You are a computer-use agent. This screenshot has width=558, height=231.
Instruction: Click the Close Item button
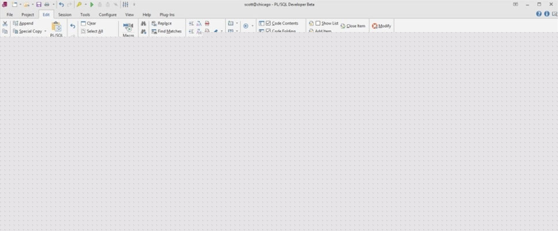353,26
